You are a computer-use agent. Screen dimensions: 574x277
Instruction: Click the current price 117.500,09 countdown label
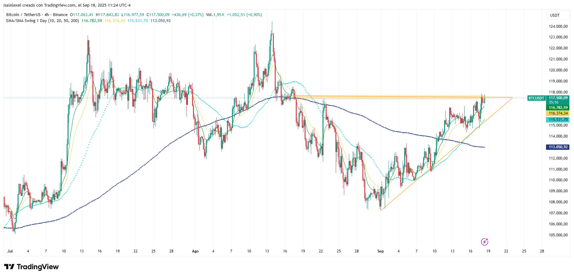click(558, 100)
